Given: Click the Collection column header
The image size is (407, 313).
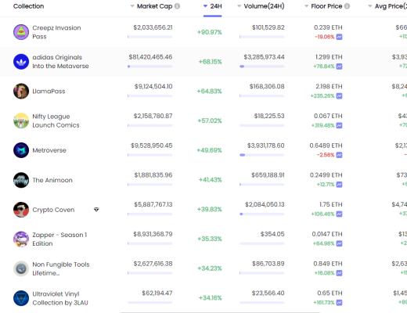Looking at the screenshot, I should 28,6.
